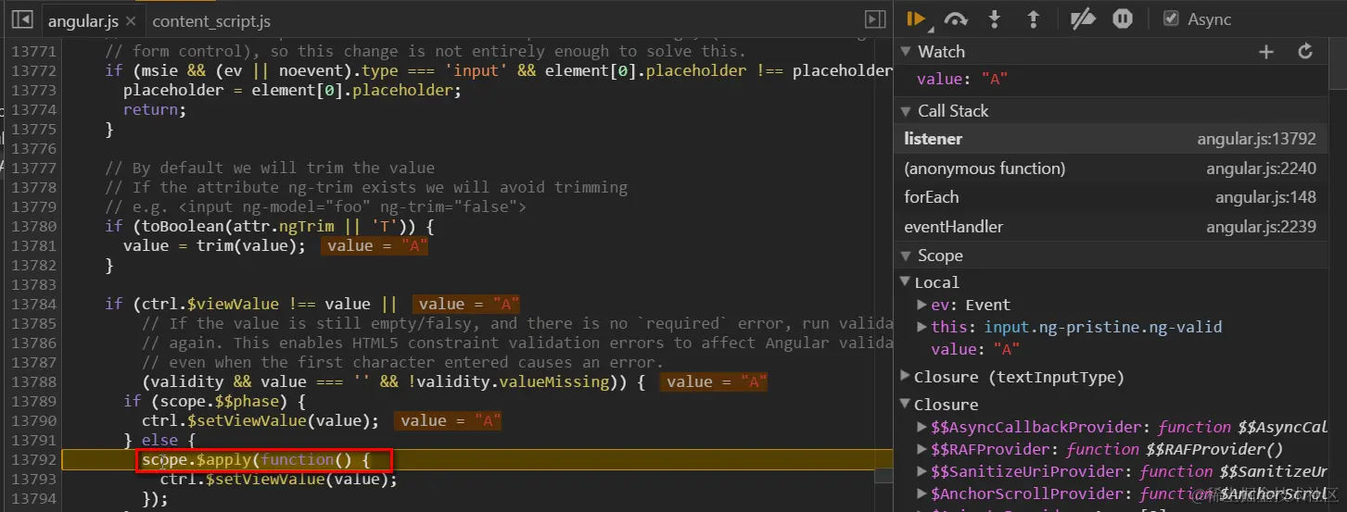Step into next function call
Image resolution: width=1347 pixels, height=512 pixels.
point(995,19)
